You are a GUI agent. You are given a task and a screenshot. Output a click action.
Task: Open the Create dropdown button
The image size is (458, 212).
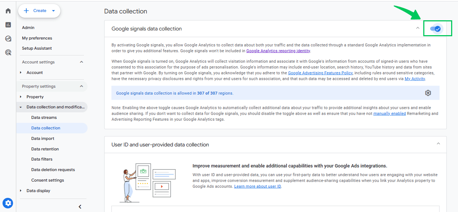tap(39, 11)
